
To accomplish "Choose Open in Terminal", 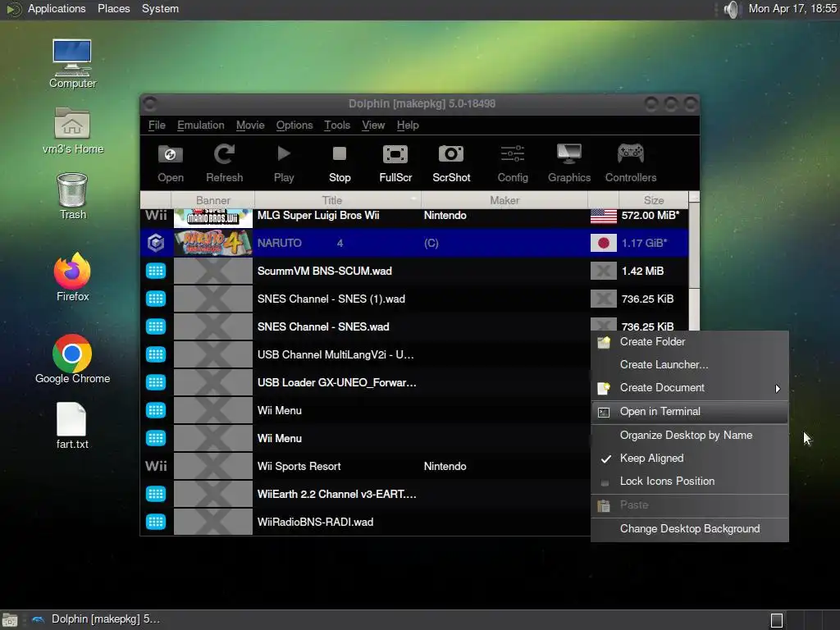I will coord(689,412).
